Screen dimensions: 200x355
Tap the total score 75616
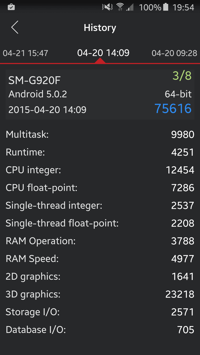click(173, 108)
